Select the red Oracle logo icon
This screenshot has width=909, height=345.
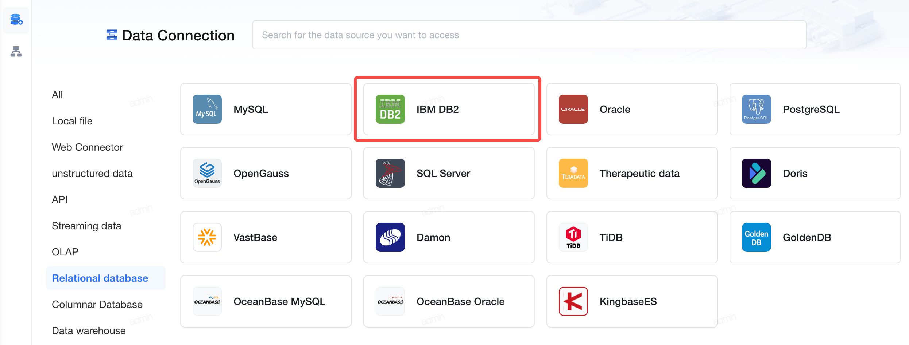573,109
